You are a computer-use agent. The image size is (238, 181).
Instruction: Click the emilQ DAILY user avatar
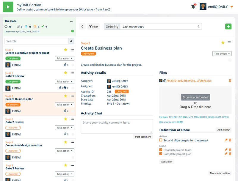coord(203,7)
